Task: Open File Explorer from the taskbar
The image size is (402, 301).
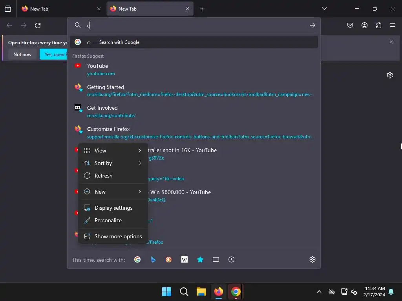Action: pyautogui.click(x=201, y=292)
